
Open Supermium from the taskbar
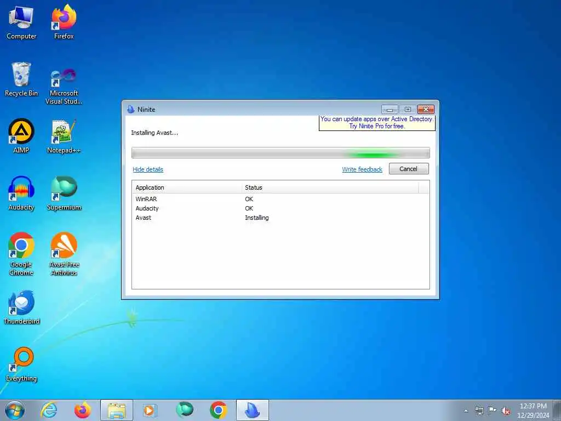[x=185, y=410]
